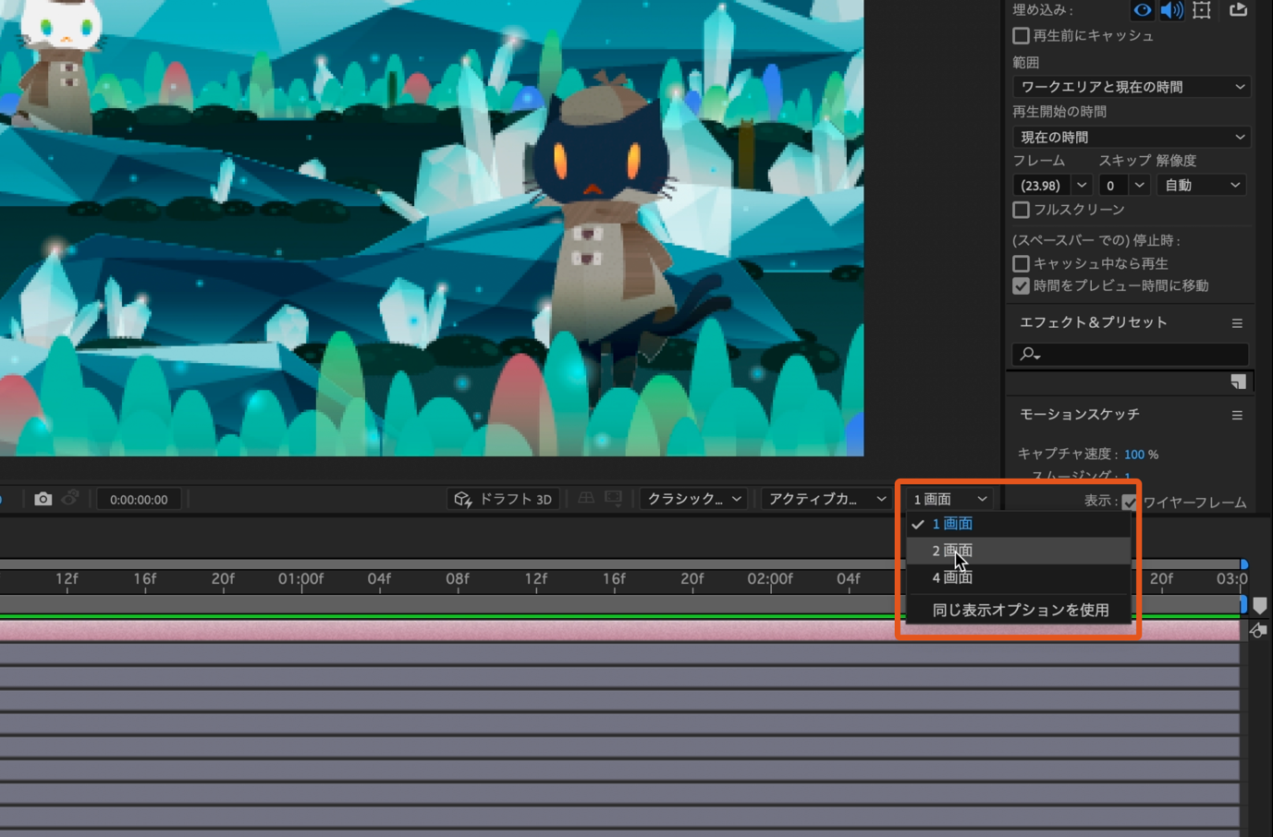Click the effects search field
Image resolution: width=1273 pixels, height=837 pixels.
[x=1131, y=354]
